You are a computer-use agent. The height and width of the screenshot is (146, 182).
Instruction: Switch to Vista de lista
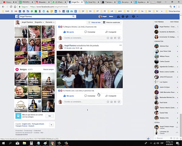point(94,22)
